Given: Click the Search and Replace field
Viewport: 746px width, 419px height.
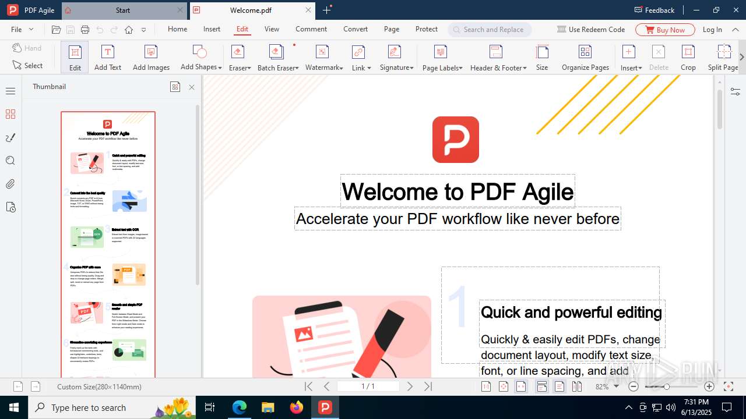Looking at the screenshot, I should point(490,30).
